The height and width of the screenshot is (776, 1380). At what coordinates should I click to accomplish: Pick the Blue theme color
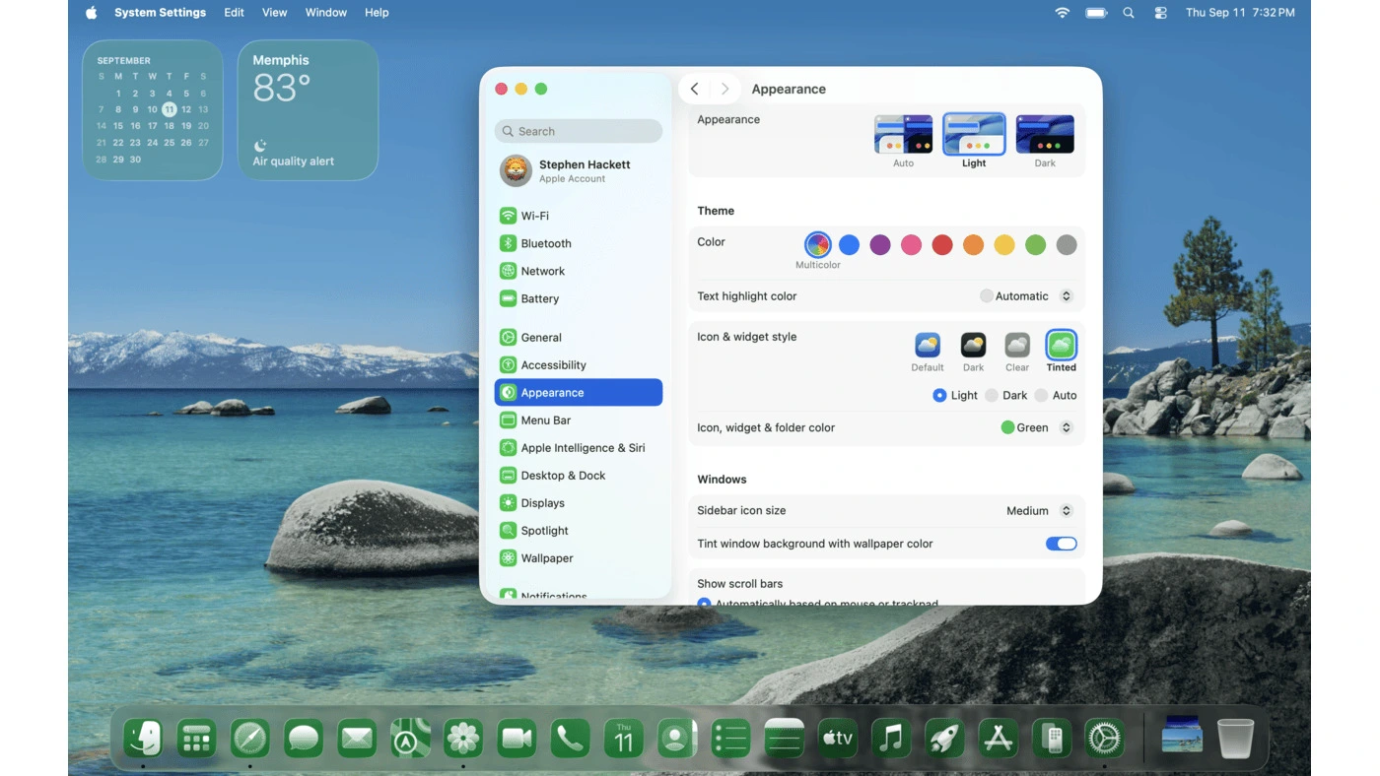[x=849, y=244]
